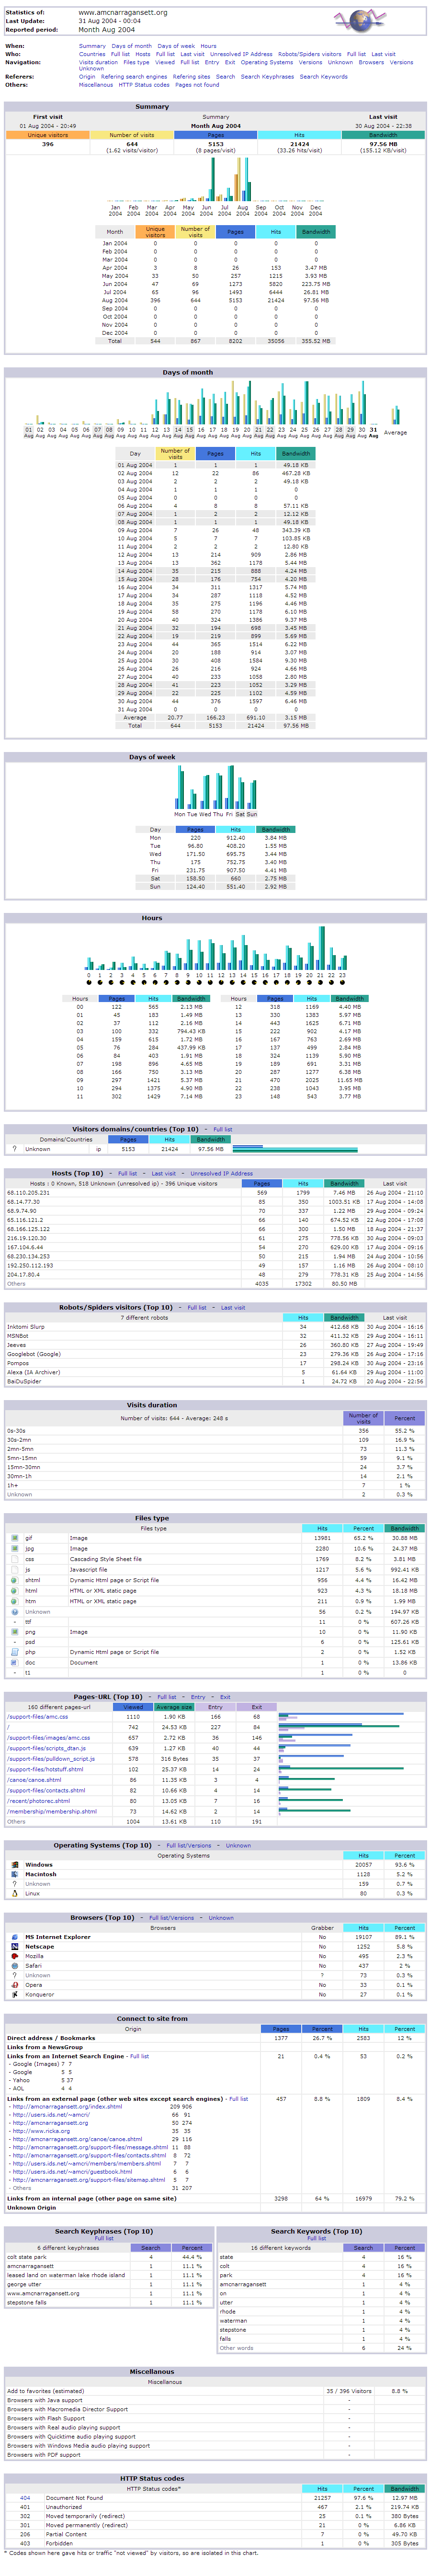Click the MS Internet Explorer browser icon
The height and width of the screenshot is (2576, 430).
point(15,1937)
